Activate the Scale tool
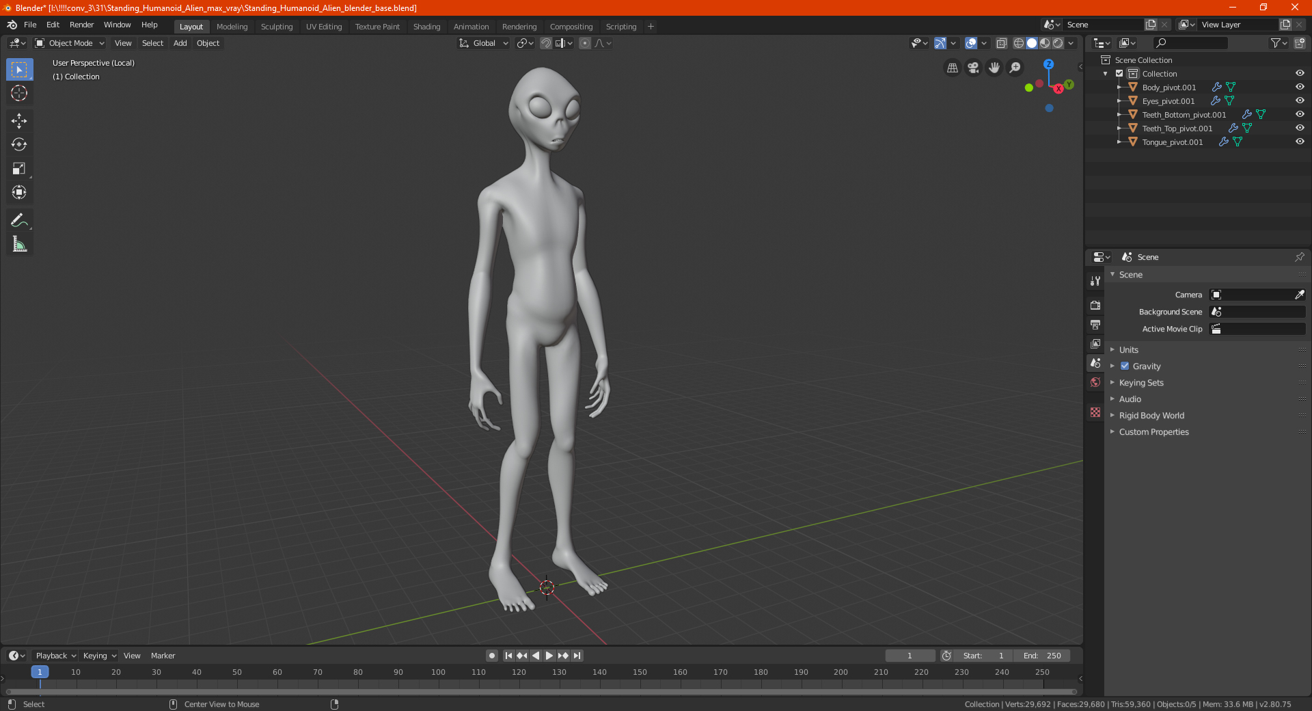 click(x=19, y=168)
